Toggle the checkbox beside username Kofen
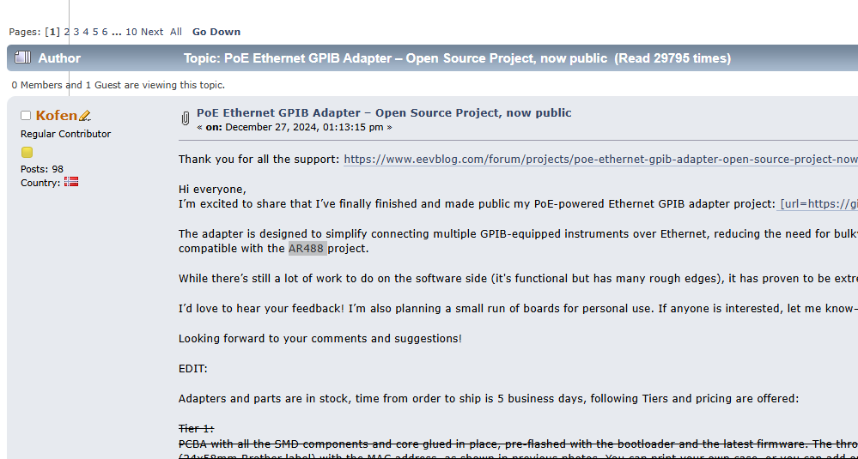 tap(26, 116)
